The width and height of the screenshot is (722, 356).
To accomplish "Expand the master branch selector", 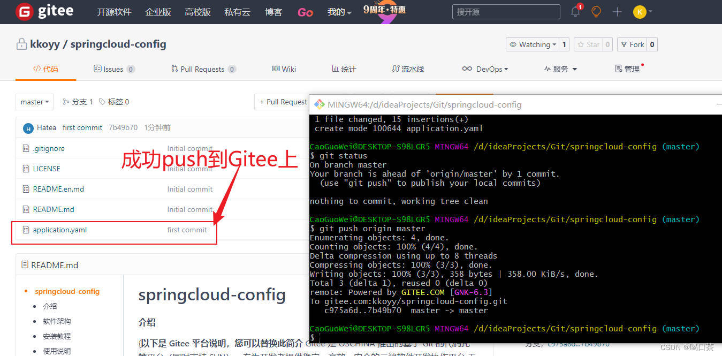I will tap(35, 102).
